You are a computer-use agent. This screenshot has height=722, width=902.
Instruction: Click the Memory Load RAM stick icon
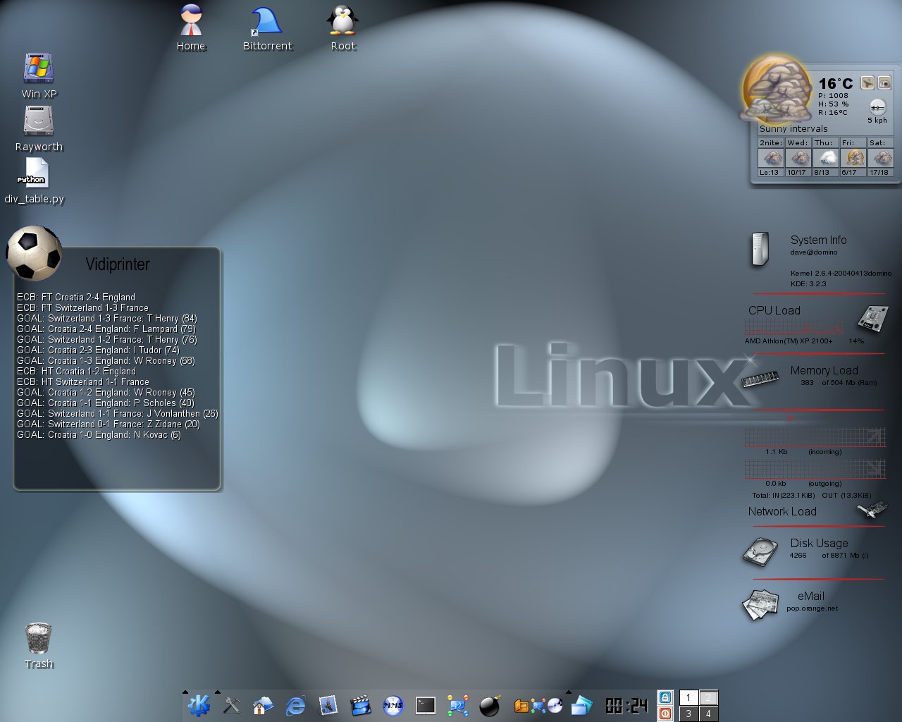click(760, 379)
